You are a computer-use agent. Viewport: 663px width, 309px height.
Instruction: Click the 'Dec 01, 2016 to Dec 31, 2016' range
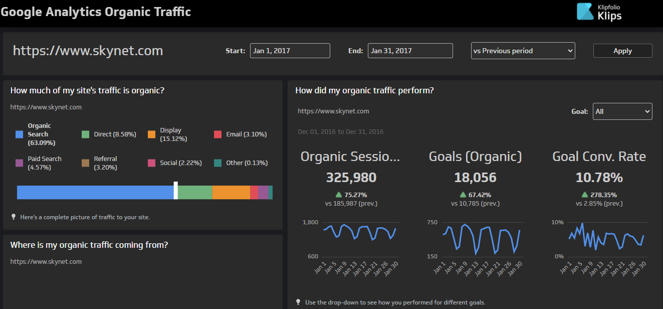[340, 132]
